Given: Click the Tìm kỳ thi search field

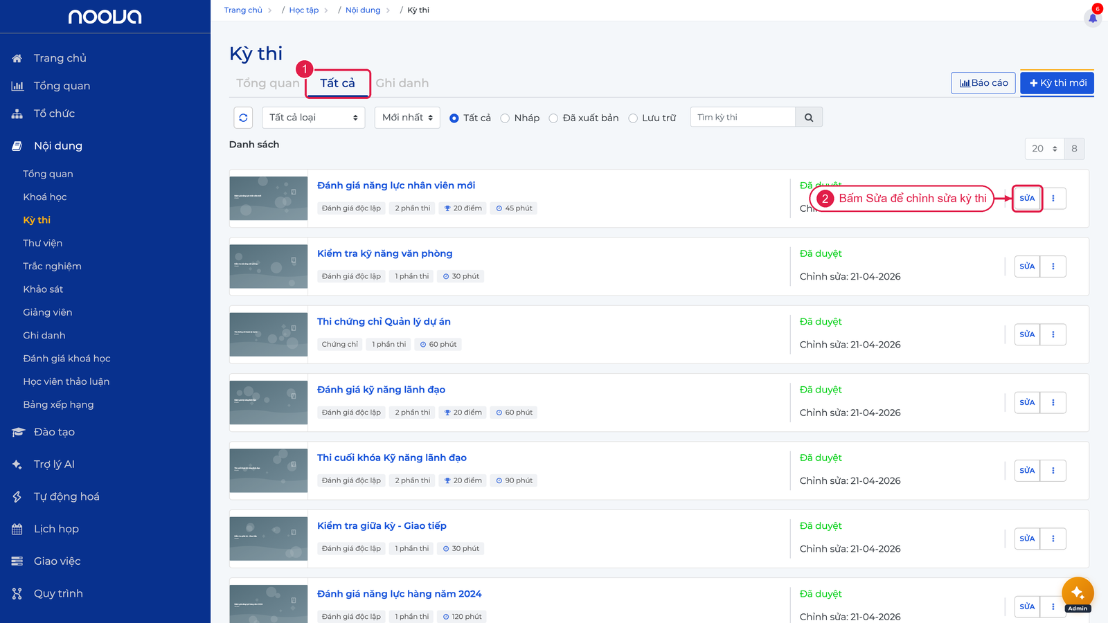Looking at the screenshot, I should tap(743, 118).
